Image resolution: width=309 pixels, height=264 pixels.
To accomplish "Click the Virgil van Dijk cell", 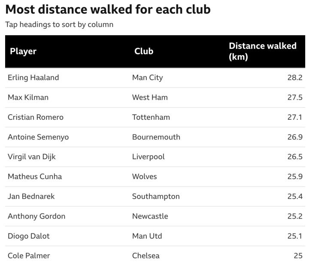I will click(x=32, y=157).
